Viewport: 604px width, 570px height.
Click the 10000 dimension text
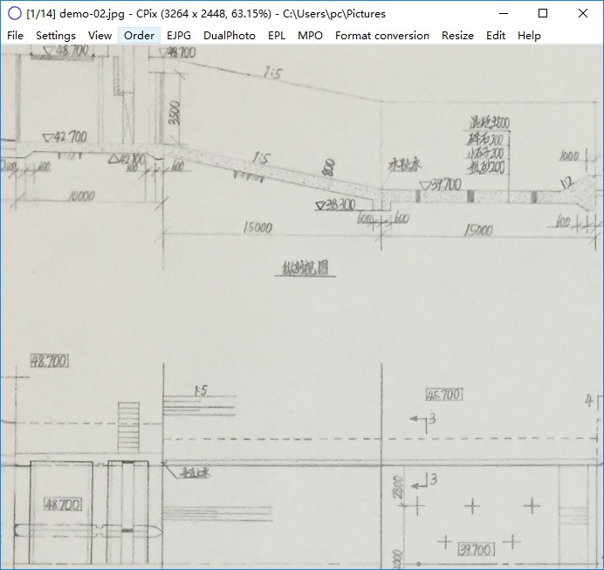coord(81,196)
